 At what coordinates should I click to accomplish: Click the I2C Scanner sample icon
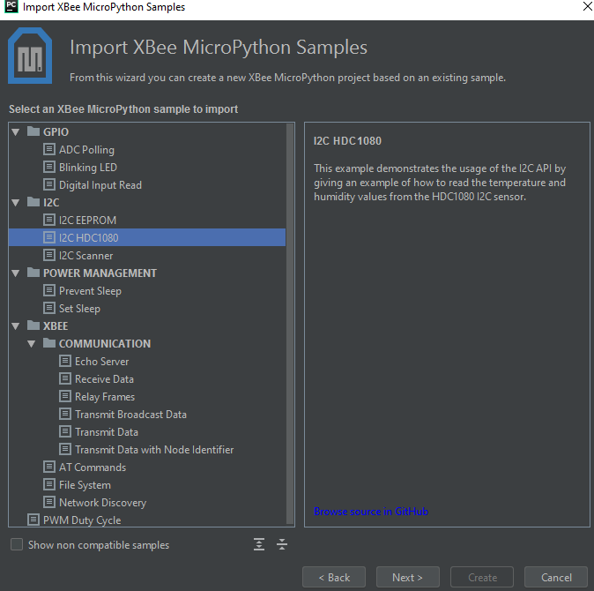[x=48, y=255]
